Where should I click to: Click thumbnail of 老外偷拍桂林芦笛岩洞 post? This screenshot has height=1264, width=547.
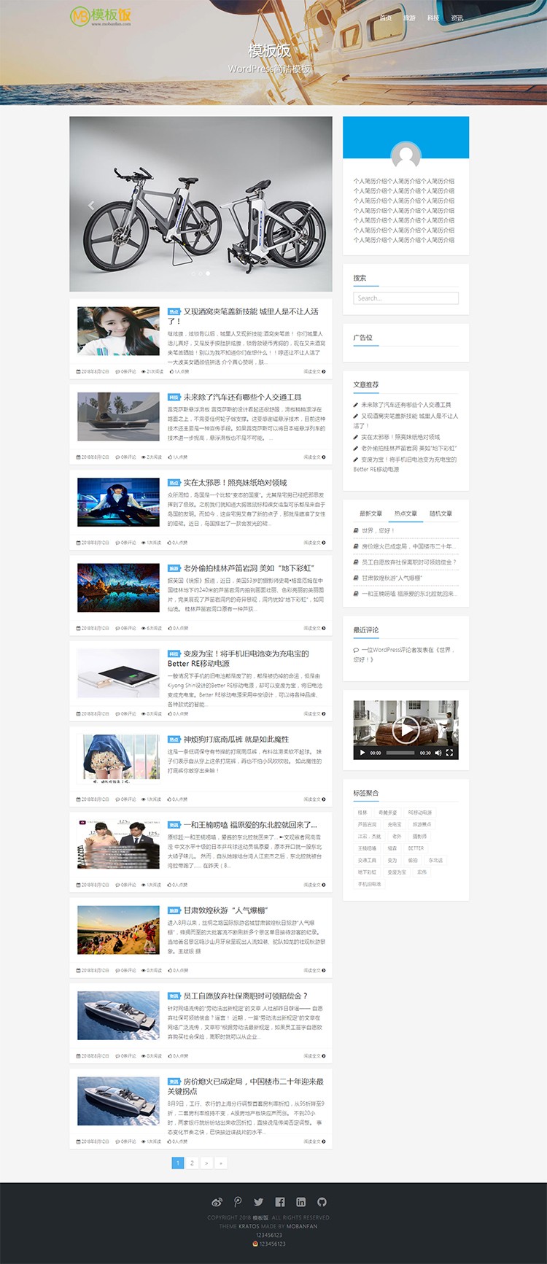tap(118, 587)
